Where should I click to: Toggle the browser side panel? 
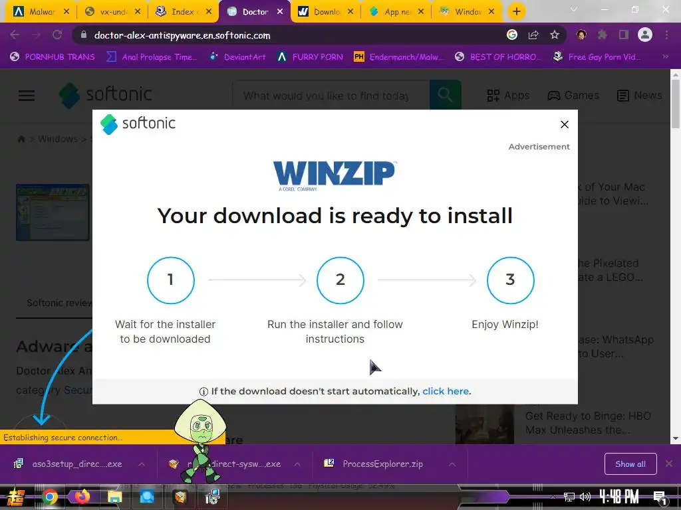pos(624,35)
